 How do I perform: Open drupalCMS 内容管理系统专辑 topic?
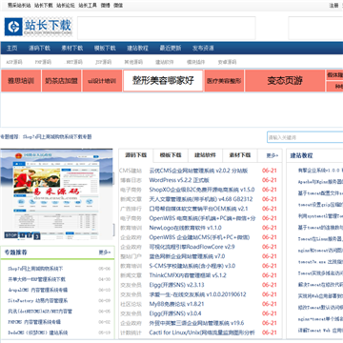(37, 290)
